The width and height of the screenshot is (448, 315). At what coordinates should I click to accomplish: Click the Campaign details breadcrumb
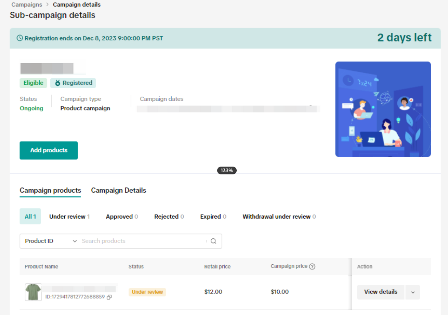[77, 5]
